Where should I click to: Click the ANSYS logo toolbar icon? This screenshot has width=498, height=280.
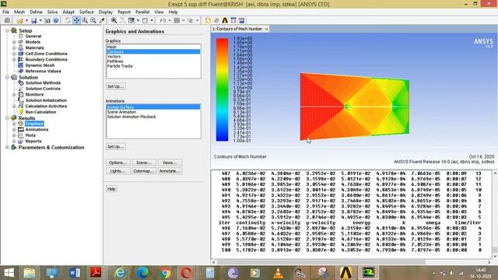point(225,21)
